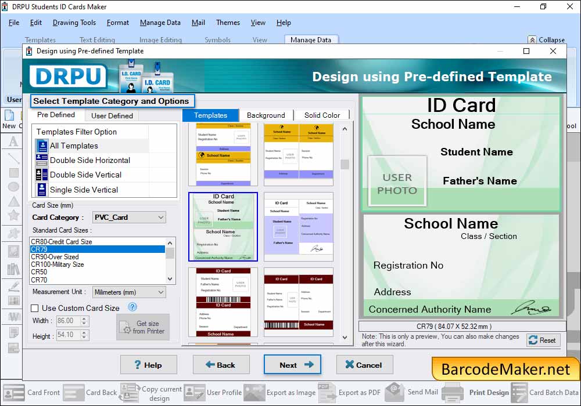Switch to the User Defined tab
581x406 pixels.
pos(112,116)
